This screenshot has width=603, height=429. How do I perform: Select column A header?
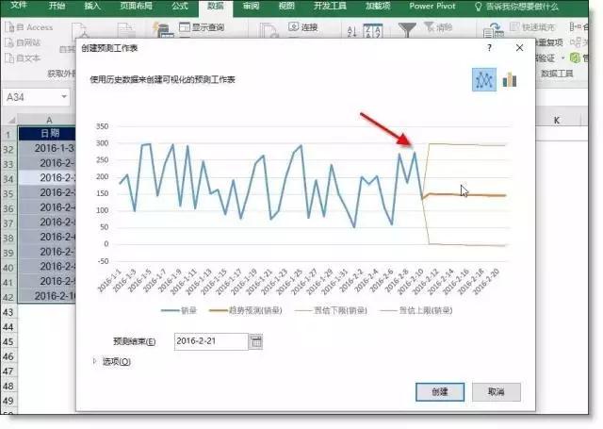(47, 120)
